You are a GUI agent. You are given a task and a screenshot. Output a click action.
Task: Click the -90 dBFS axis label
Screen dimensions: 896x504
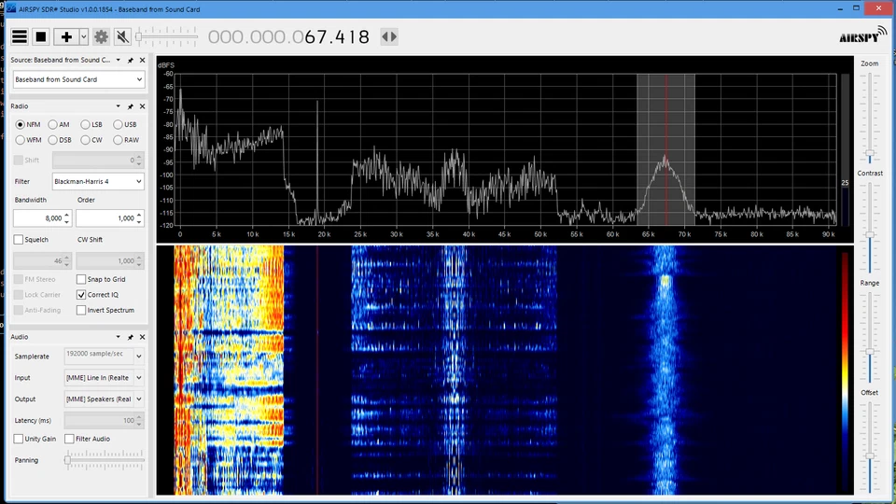(x=168, y=149)
